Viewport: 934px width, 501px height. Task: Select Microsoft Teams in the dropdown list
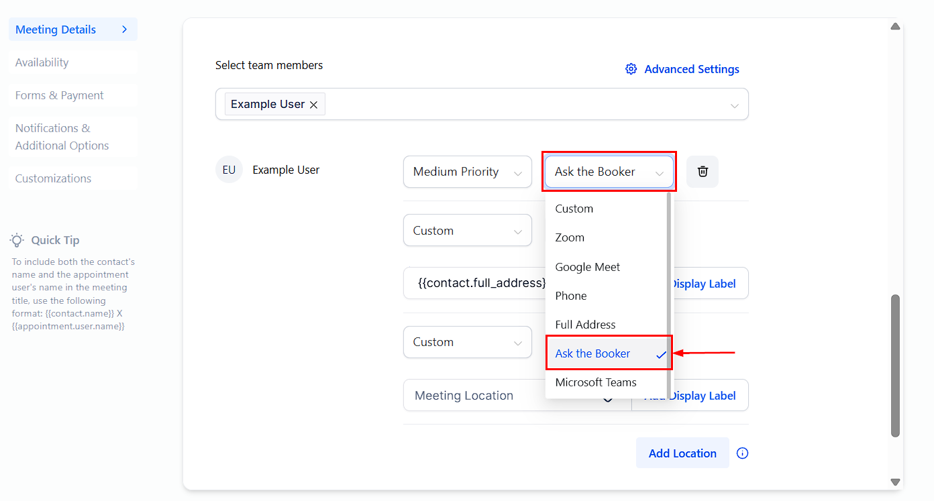[595, 382]
